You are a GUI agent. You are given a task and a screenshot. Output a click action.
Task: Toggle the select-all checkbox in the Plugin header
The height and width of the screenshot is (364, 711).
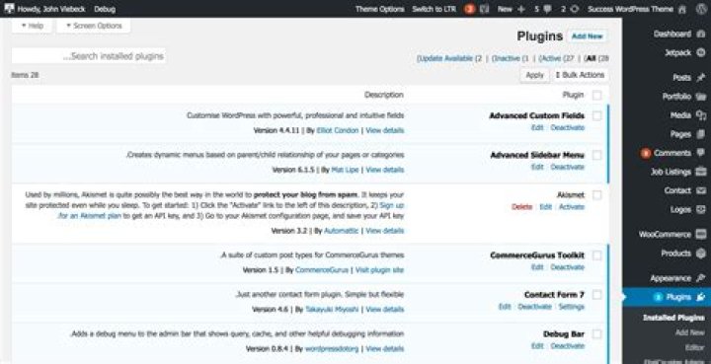tap(597, 95)
